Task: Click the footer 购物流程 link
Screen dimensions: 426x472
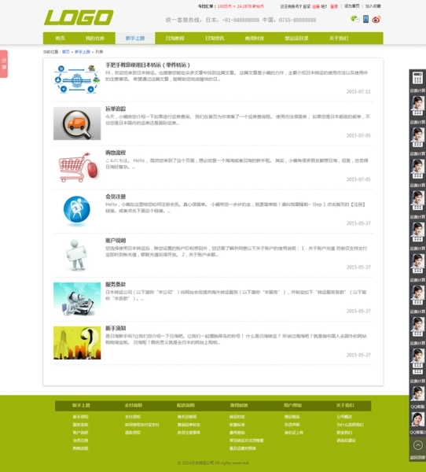Action: click(x=80, y=448)
